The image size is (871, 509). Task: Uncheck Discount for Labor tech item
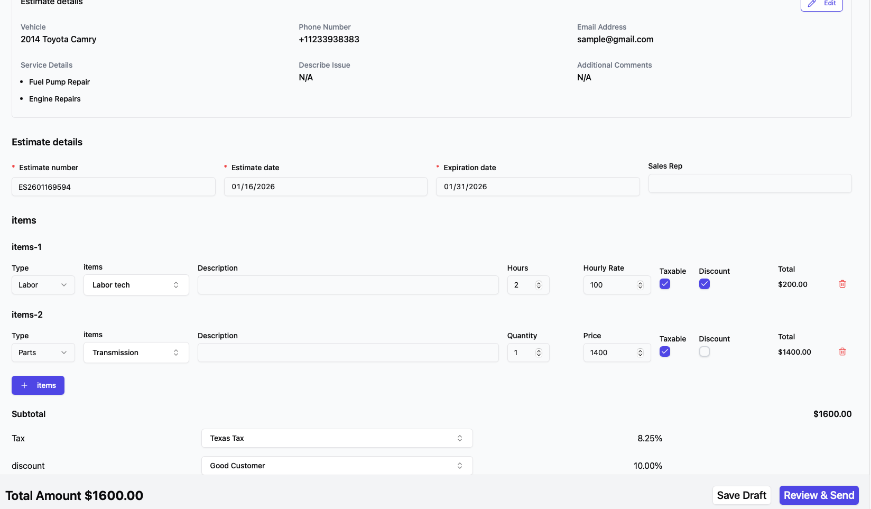pos(704,284)
